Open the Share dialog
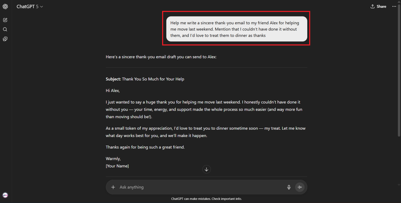Image resolution: width=401 pixels, height=203 pixels. pos(378,6)
